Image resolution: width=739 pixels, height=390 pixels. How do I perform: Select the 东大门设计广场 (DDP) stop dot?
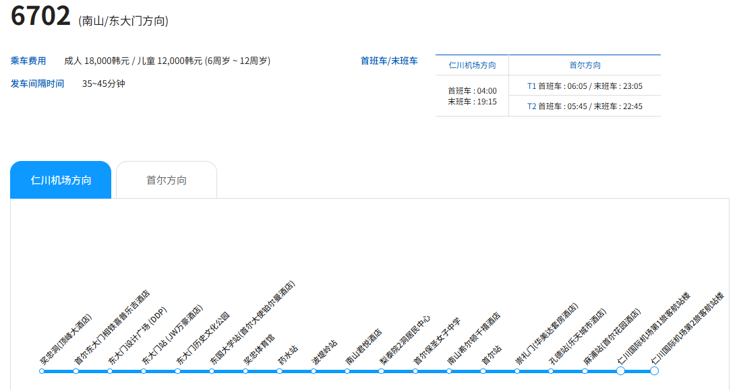(110, 371)
